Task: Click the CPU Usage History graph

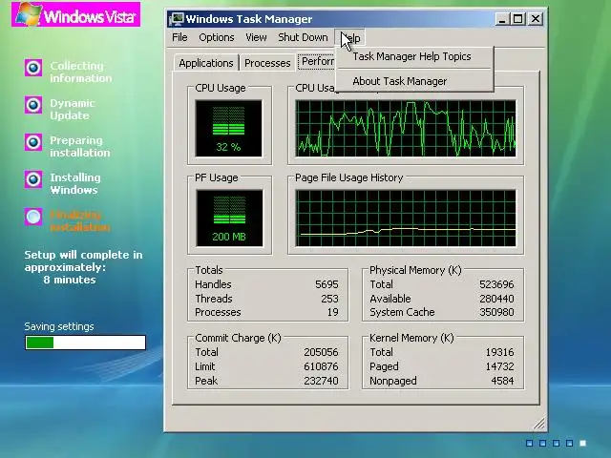Action: tap(406, 129)
